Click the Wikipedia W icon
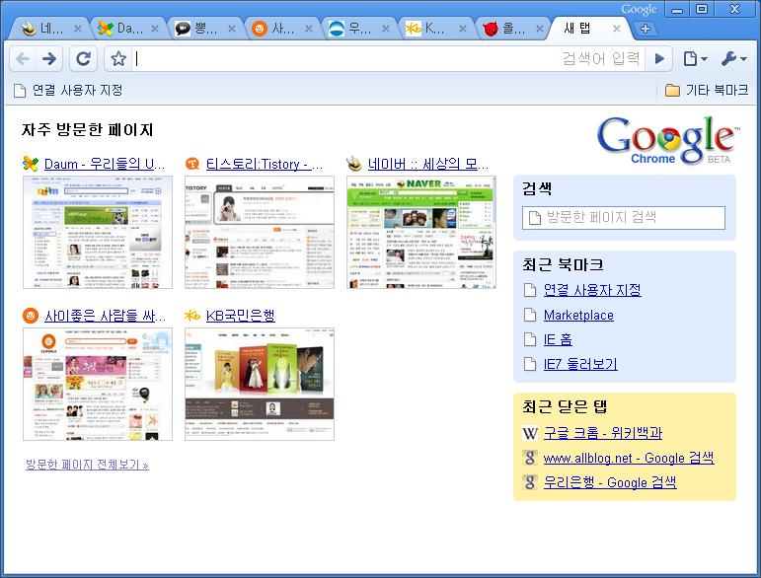 click(530, 433)
